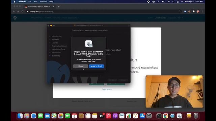This screenshot has height=121, width=216.
Task: Open Pages from the Dock
Action: (x=135, y=116)
